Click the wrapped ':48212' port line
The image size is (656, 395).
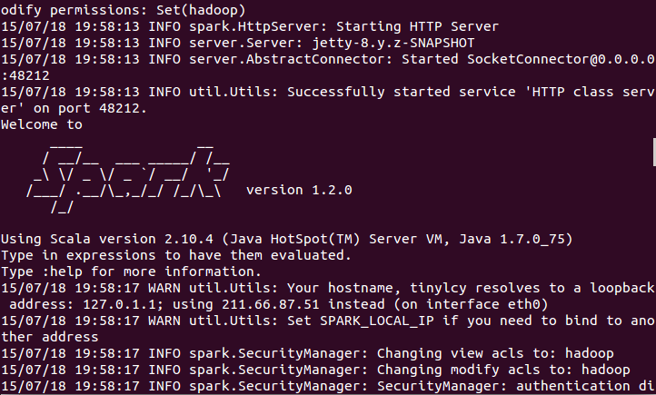point(25,75)
